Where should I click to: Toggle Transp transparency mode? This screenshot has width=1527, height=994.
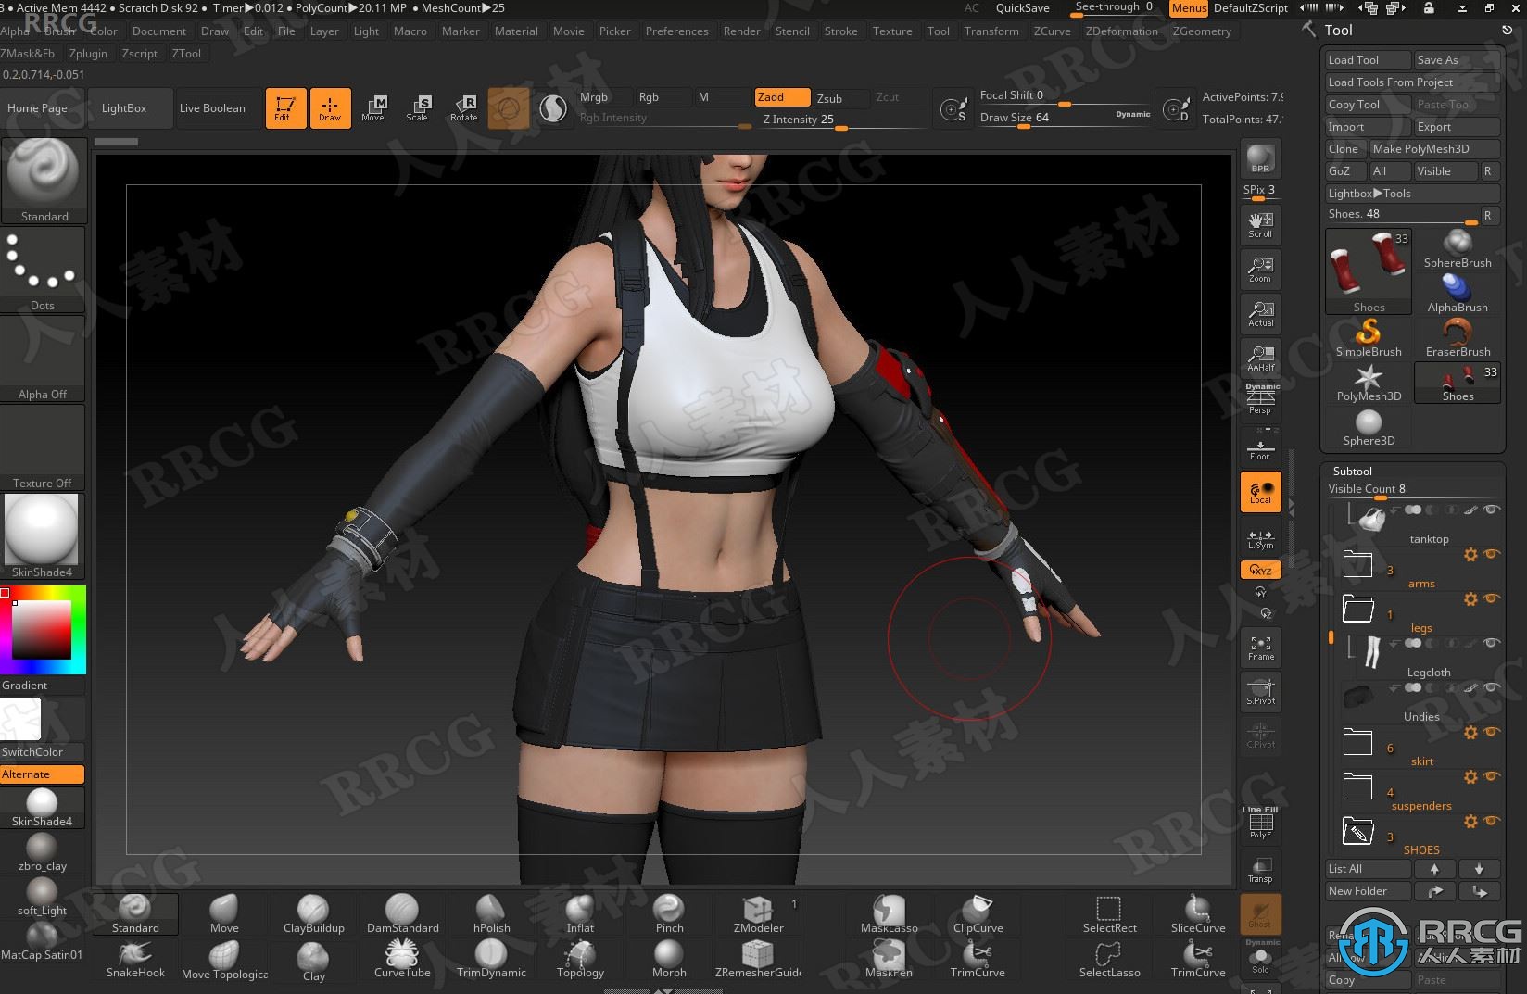coord(1260,868)
